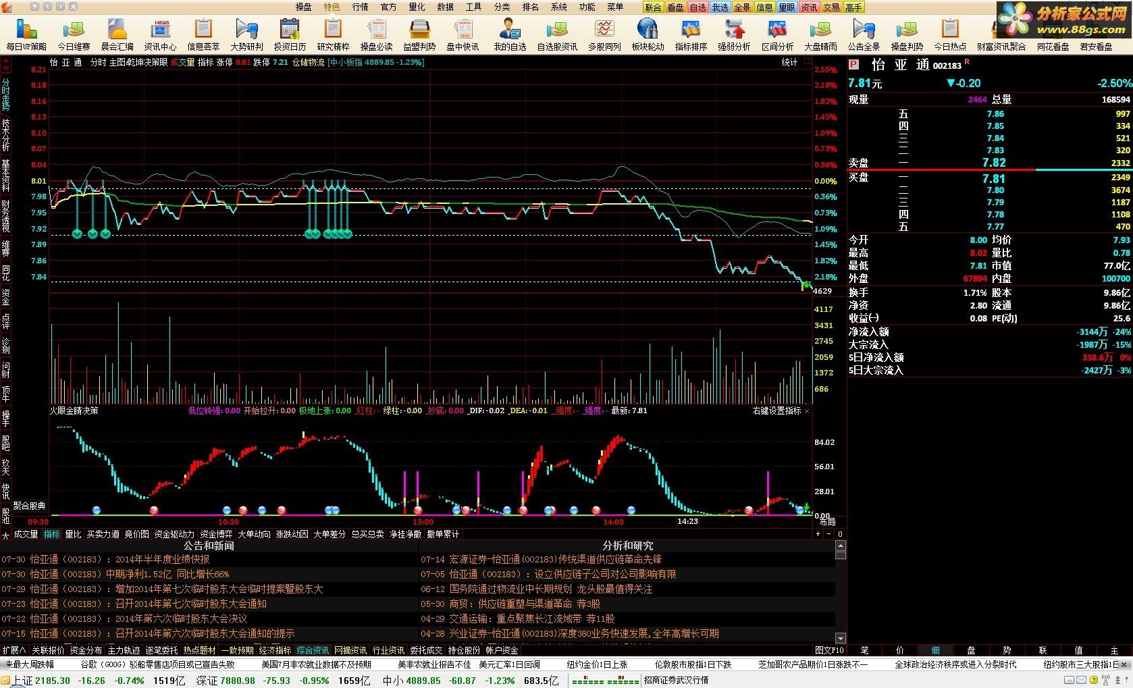The image size is (1133, 688).
Task: Open the 资讯中心 news icon
Action: coord(160,34)
